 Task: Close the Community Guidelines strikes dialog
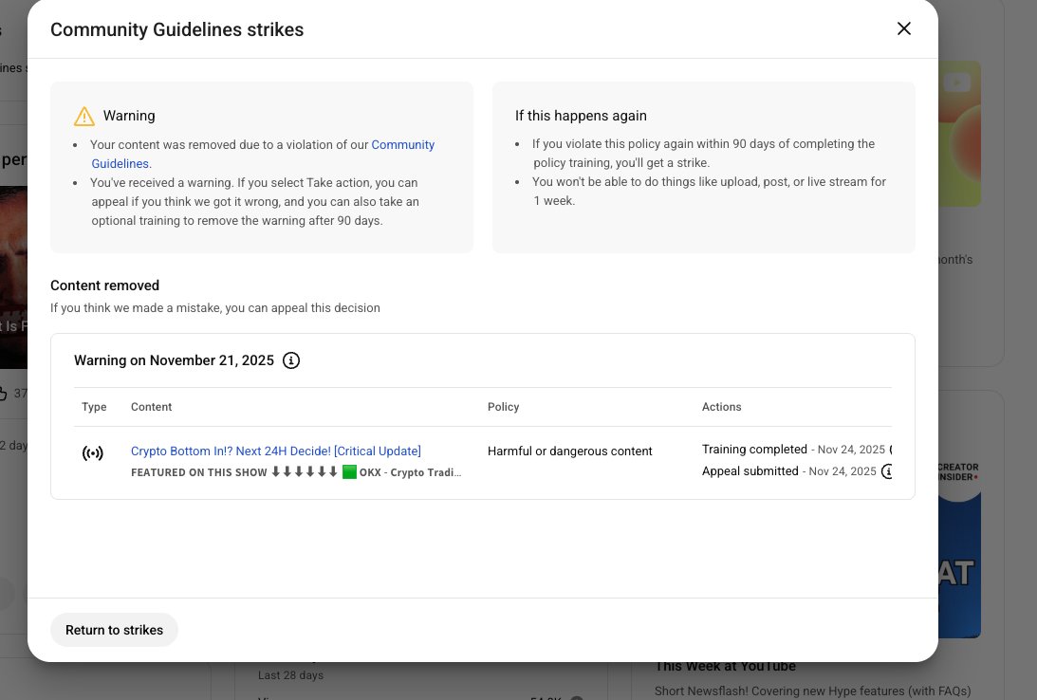(903, 28)
